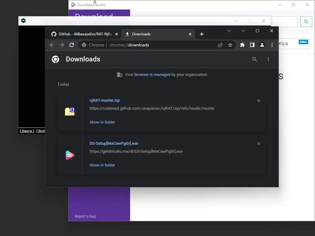315x236 pixels.
Task: Click Download Studio search input field
Action: click(x=284, y=22)
